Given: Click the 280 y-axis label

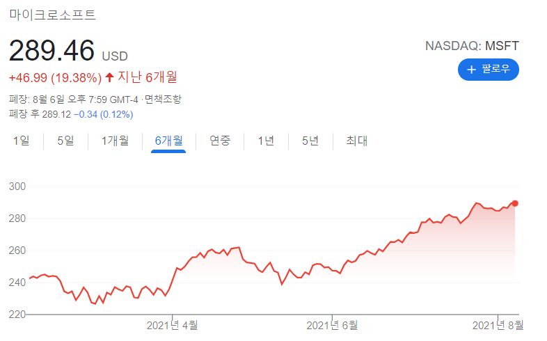Looking at the screenshot, I should 17,219.
